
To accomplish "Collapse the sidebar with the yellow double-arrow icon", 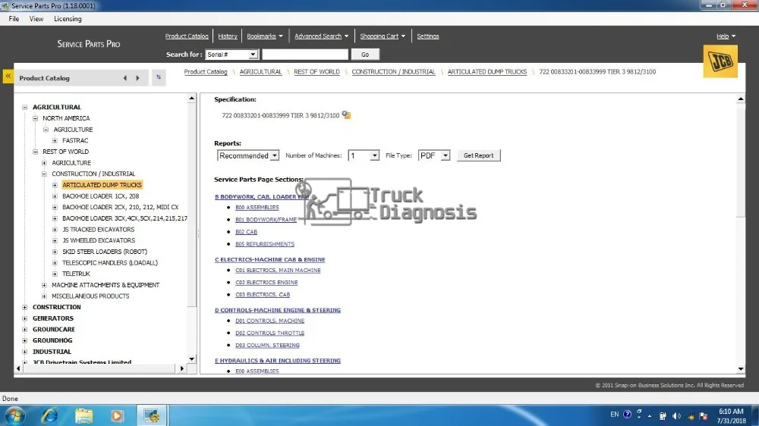I will click(8, 77).
